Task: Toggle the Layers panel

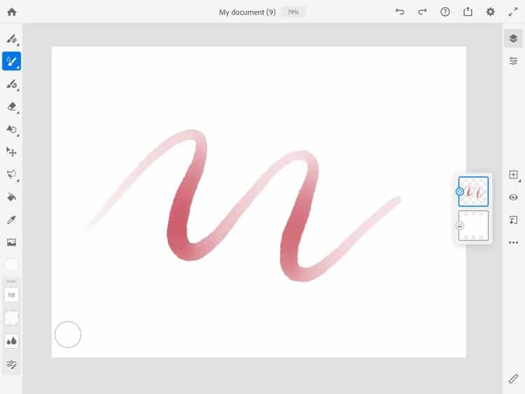Action: 513,38
